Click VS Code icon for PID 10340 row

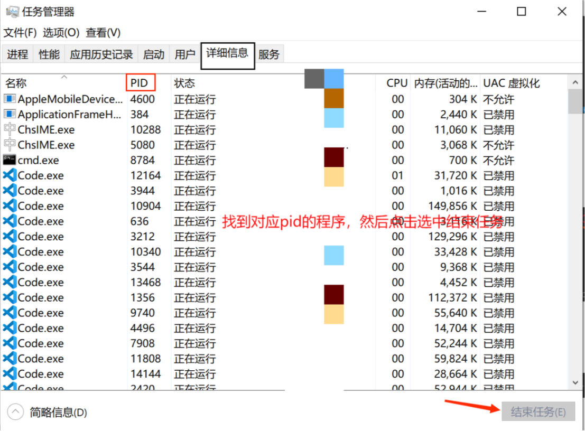click(x=10, y=251)
